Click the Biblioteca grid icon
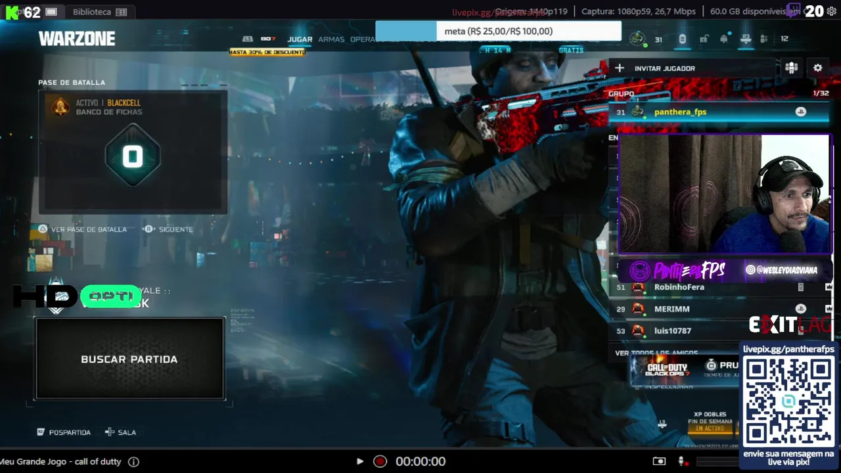Screen dimensions: 841x473 121,12
